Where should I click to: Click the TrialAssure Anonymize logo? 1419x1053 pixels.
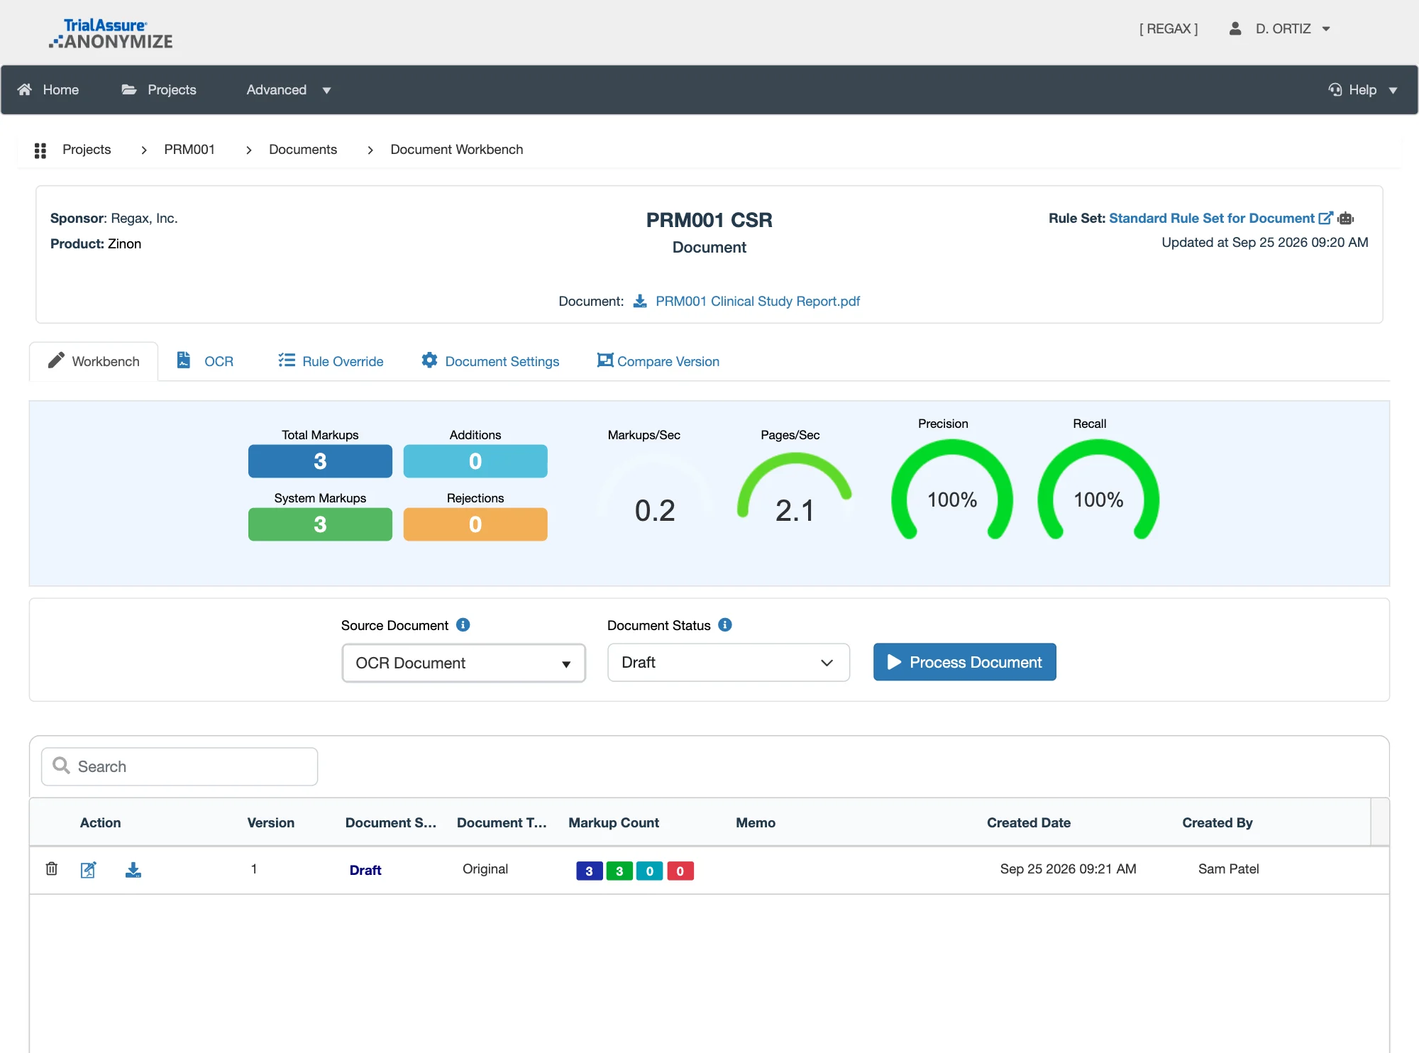tap(111, 33)
